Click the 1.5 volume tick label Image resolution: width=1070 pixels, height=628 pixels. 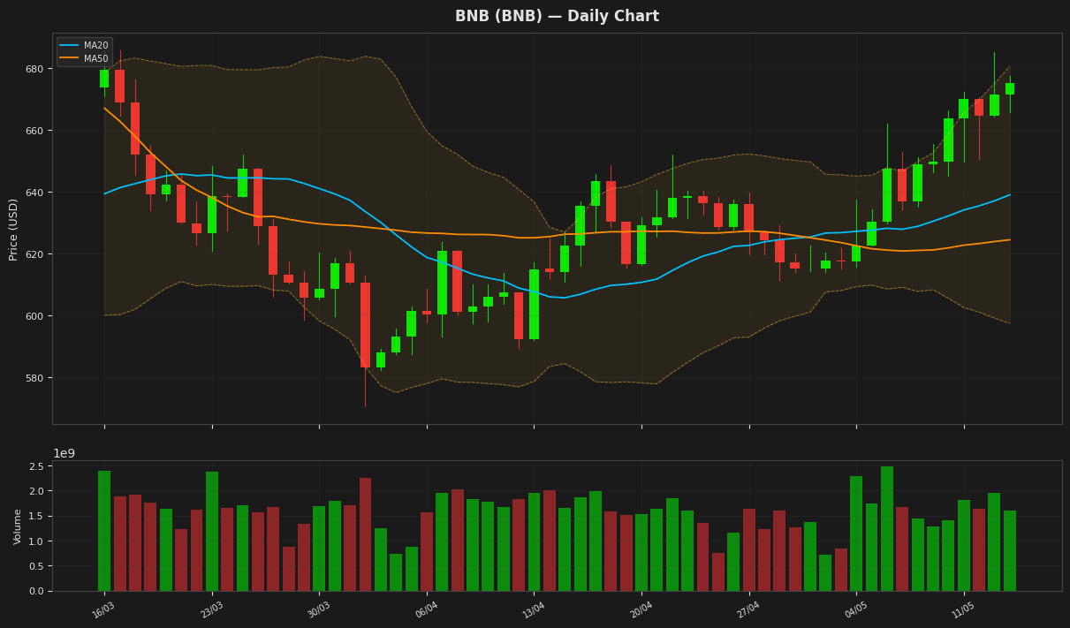coord(38,517)
